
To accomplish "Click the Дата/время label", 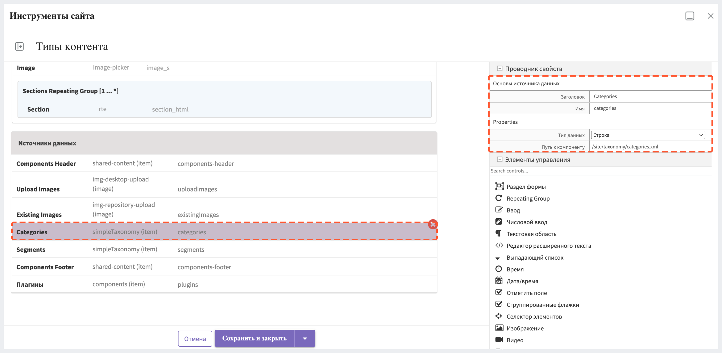I will tap(522, 281).
